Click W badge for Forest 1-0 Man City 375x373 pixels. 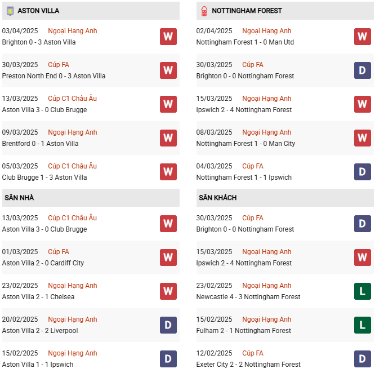point(362,138)
